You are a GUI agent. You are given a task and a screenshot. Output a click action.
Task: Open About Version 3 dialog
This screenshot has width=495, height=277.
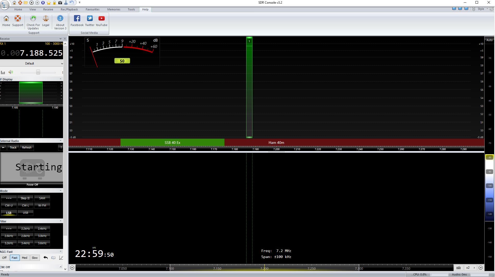pos(60,18)
